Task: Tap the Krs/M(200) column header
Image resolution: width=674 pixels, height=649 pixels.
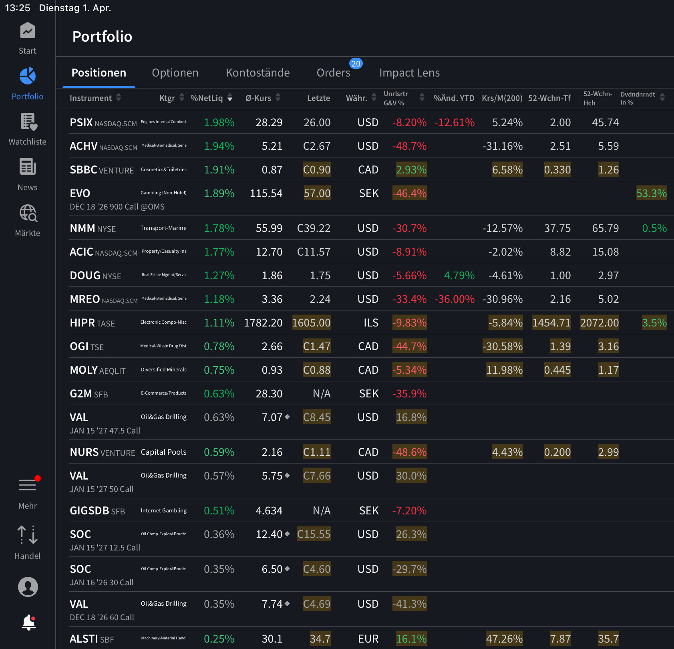Action: tap(502, 98)
